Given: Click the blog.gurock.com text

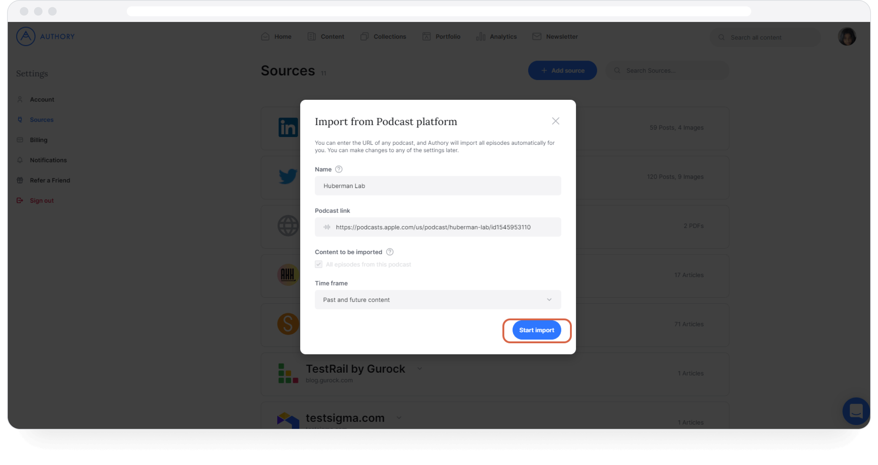Looking at the screenshot, I should point(329,380).
